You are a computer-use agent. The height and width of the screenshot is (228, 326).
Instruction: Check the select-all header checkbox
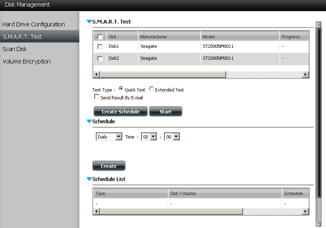pyautogui.click(x=100, y=37)
